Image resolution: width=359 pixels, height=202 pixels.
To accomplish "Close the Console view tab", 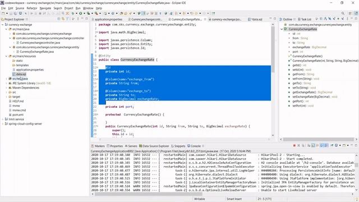I will pyautogui.click(x=203, y=146).
